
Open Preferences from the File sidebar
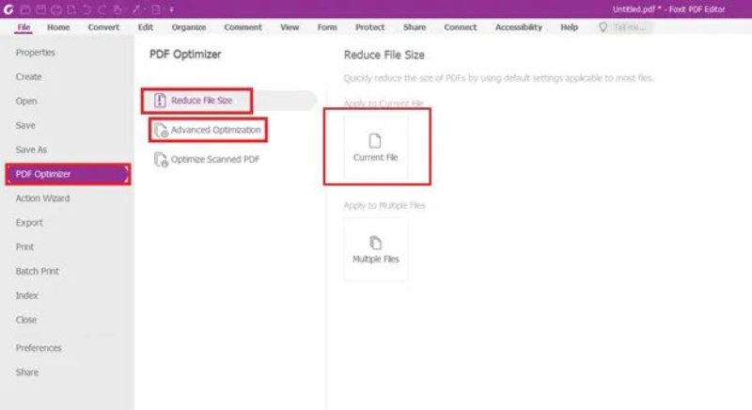click(x=39, y=348)
